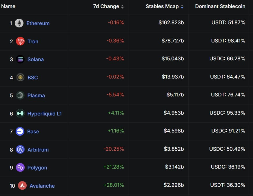Click the red Tron logo icon
The image size is (253, 196).
pos(20,41)
